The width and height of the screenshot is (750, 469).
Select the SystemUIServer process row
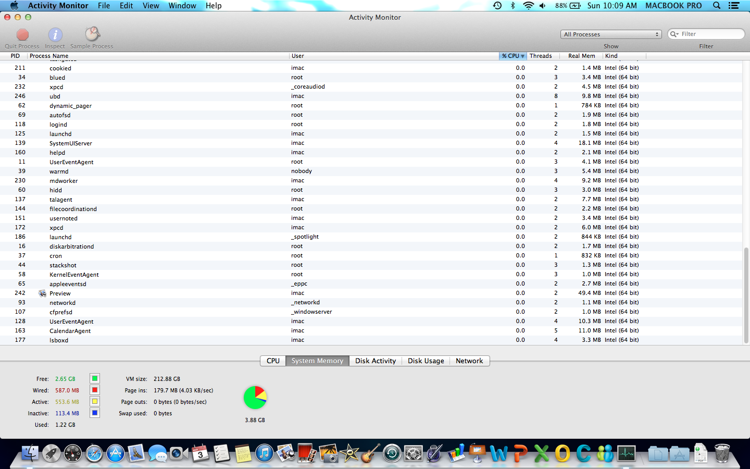pyautogui.click(x=371, y=143)
